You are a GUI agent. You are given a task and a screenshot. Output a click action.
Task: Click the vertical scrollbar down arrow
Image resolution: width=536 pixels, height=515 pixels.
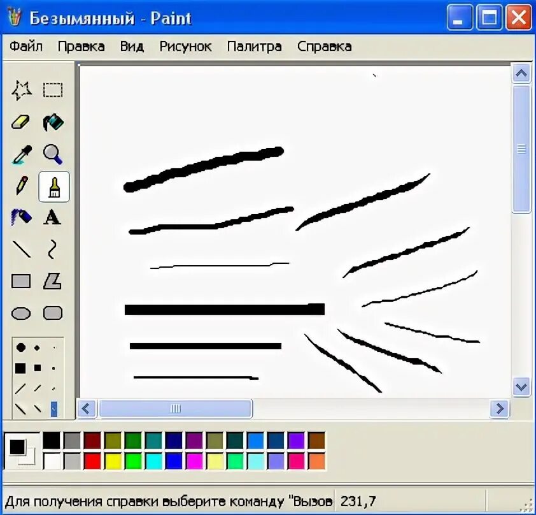tap(521, 388)
